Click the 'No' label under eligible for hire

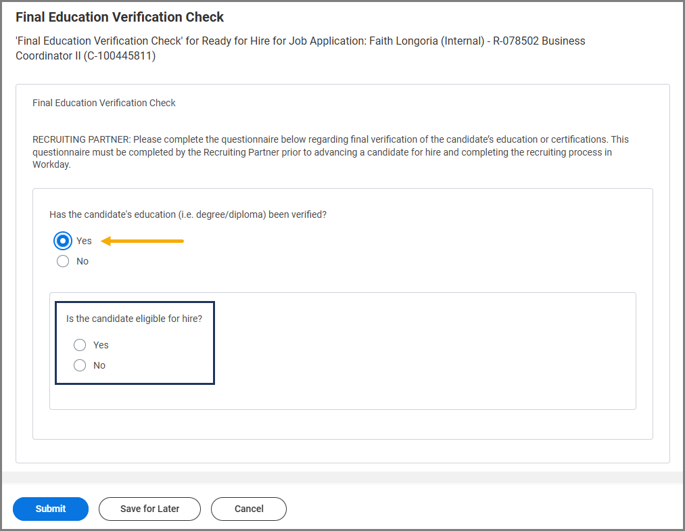99,365
